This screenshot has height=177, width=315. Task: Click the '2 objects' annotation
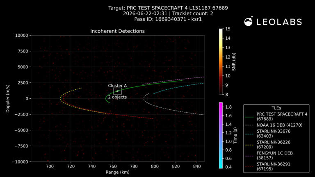(118, 97)
